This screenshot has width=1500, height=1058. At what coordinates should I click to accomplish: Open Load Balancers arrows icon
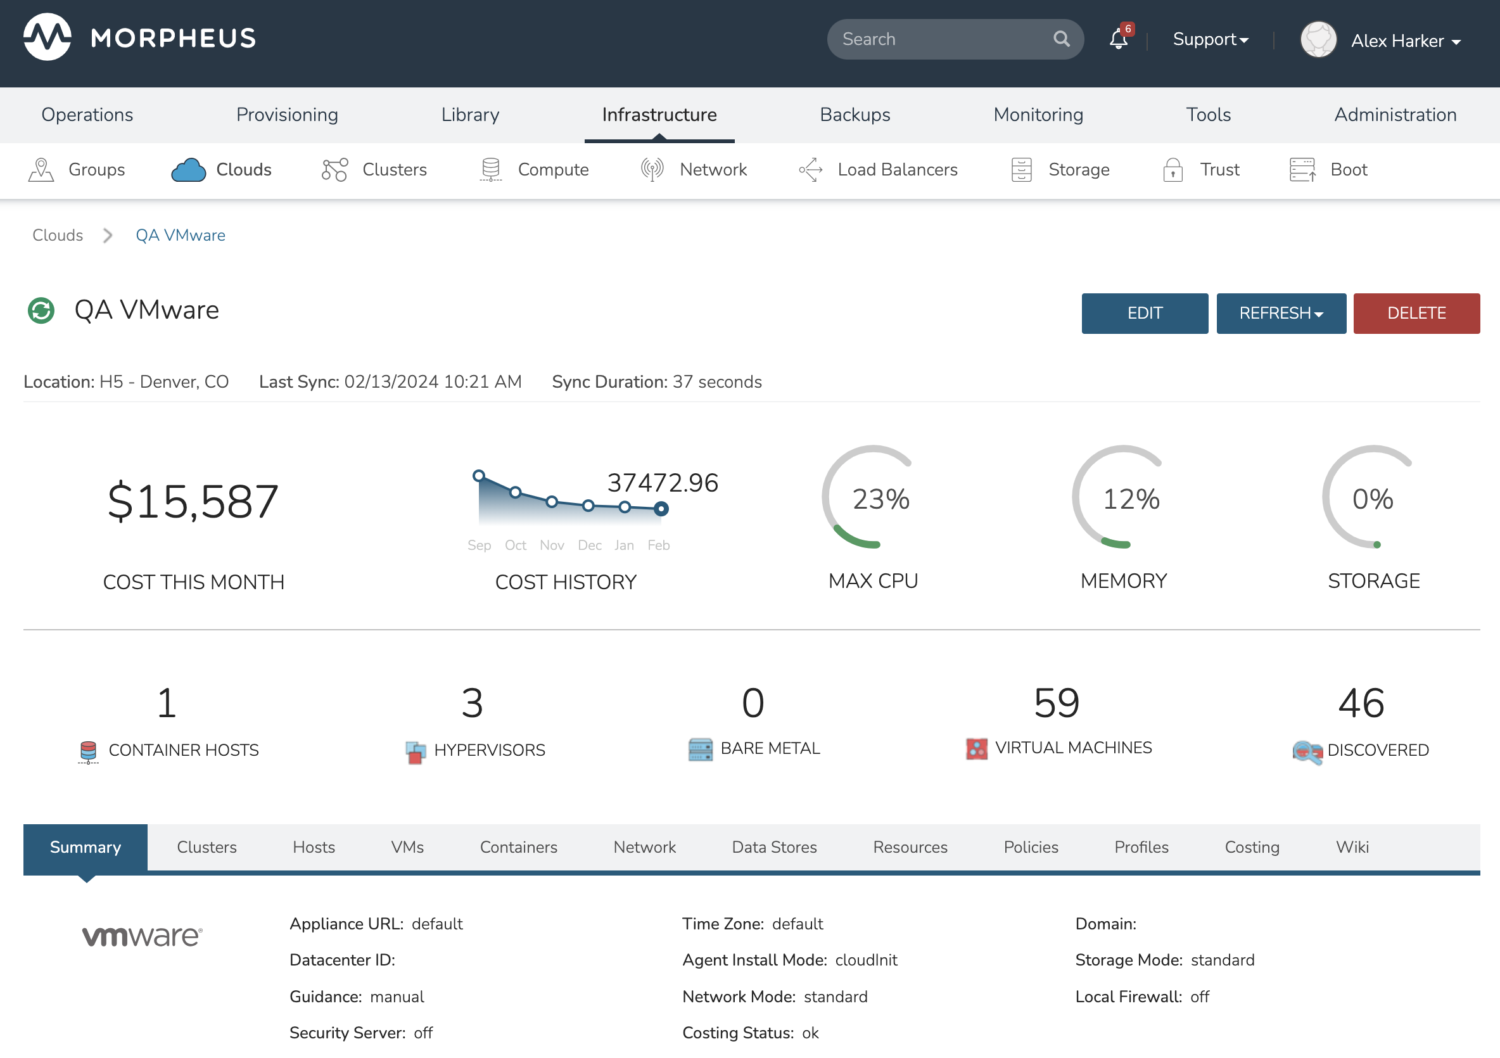(810, 170)
